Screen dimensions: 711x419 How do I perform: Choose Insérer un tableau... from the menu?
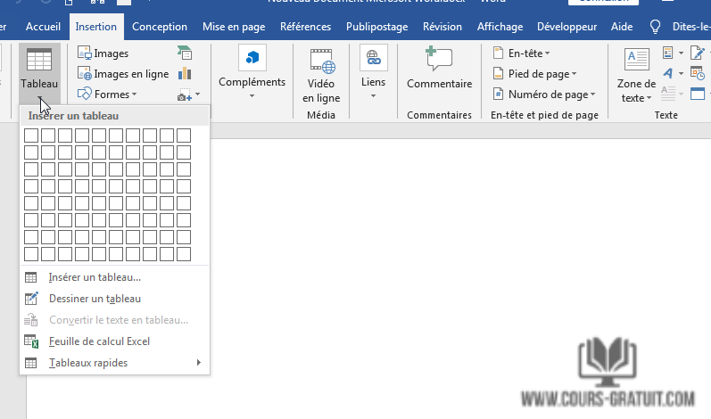coord(95,277)
